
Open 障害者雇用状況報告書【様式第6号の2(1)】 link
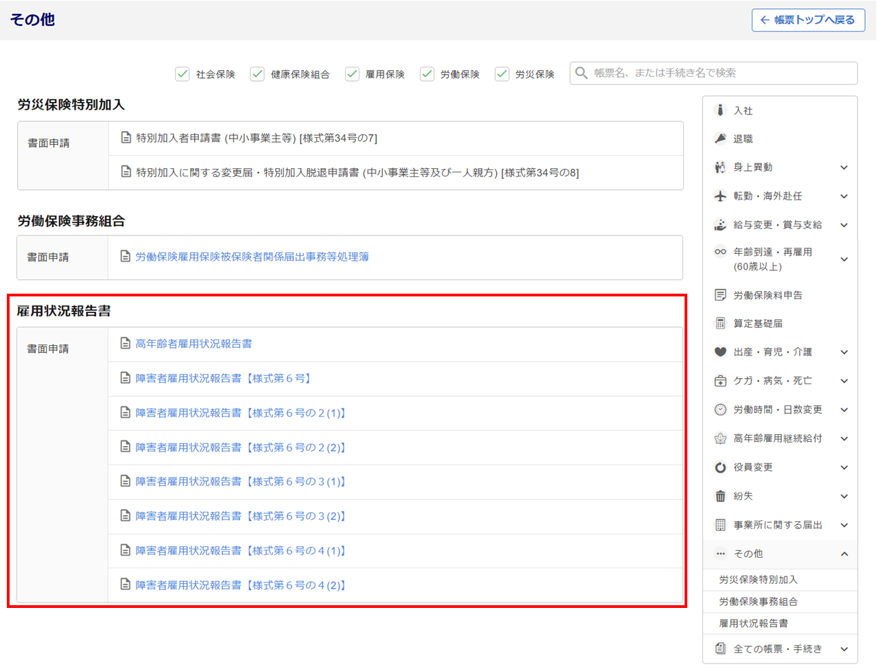(240, 413)
